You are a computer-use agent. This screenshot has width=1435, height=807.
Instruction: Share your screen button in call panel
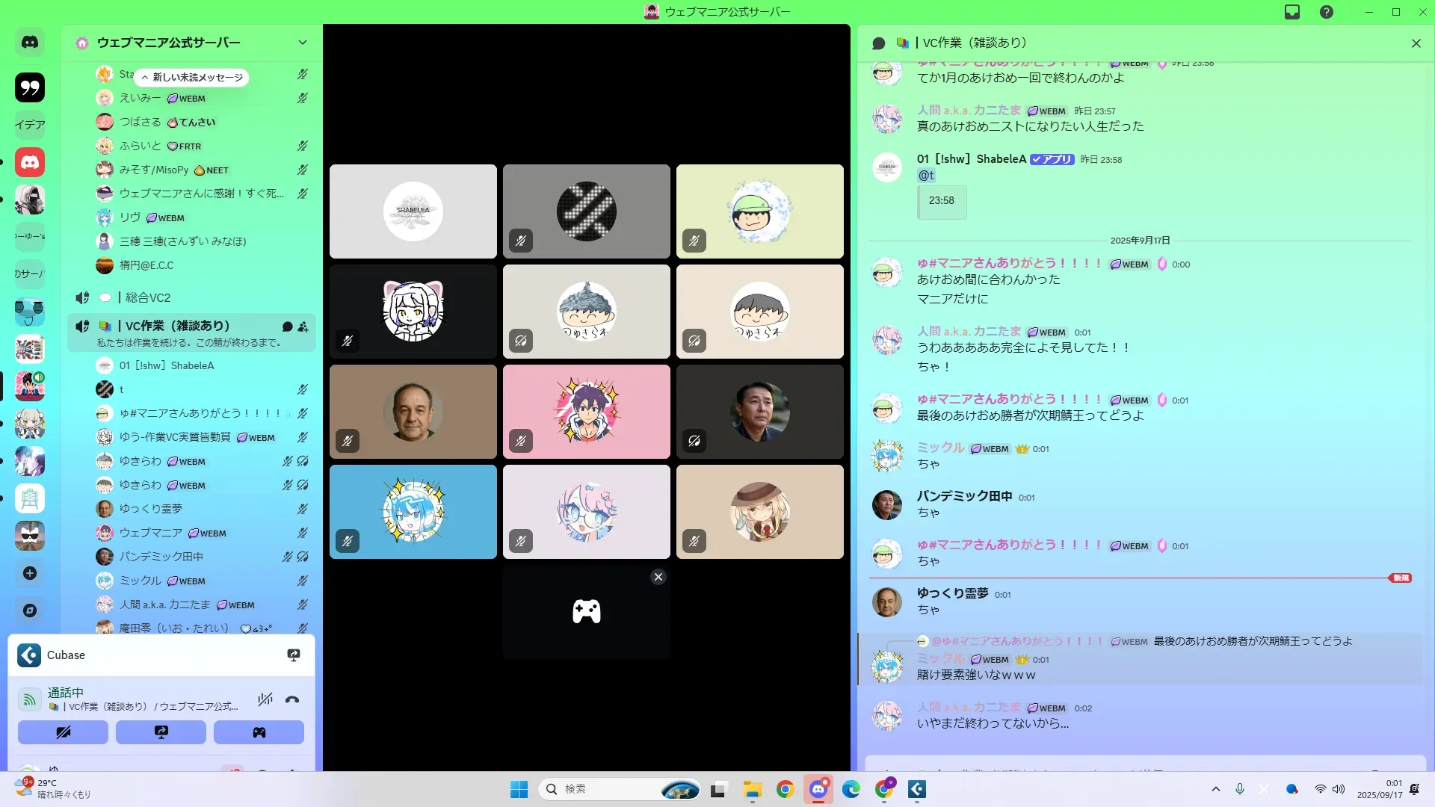coord(161,732)
